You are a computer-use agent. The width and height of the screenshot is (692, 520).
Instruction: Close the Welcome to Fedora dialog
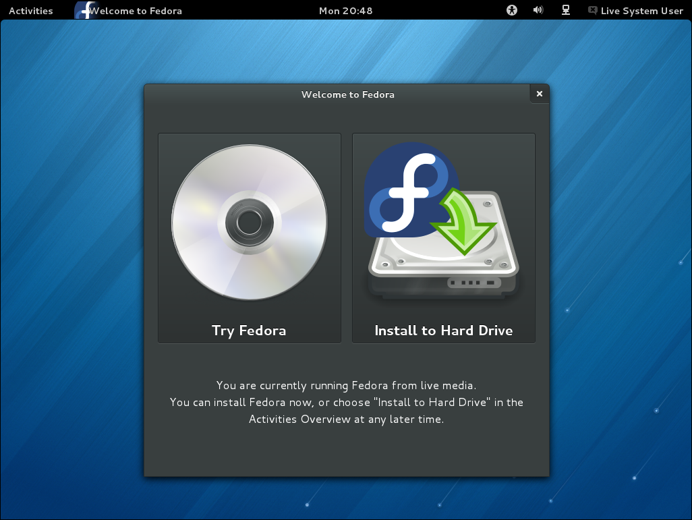[539, 94]
